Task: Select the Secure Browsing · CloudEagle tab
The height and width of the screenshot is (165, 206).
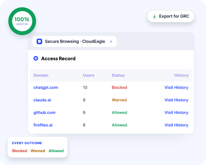Action: coord(75,41)
